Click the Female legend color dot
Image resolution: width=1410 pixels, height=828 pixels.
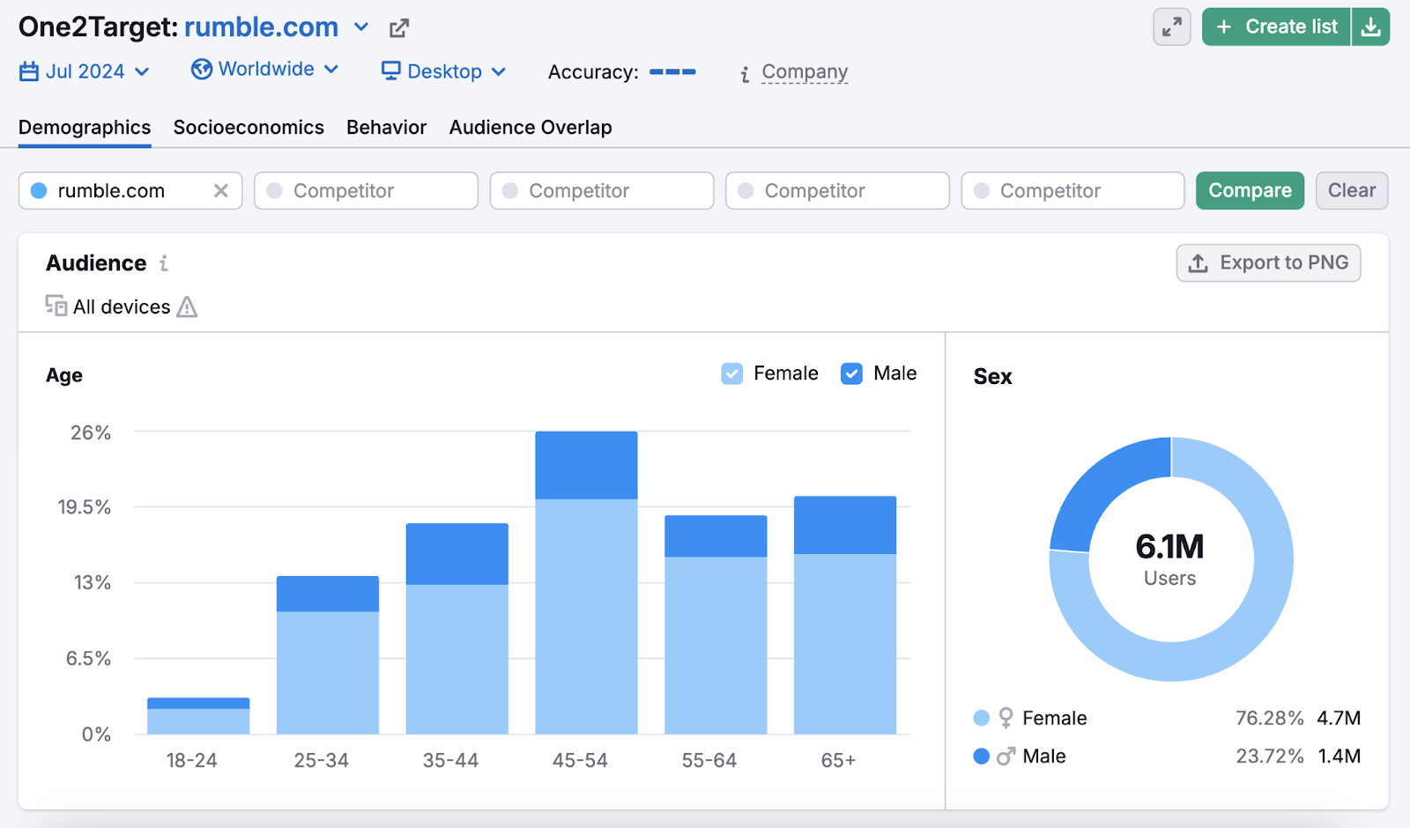pos(982,718)
